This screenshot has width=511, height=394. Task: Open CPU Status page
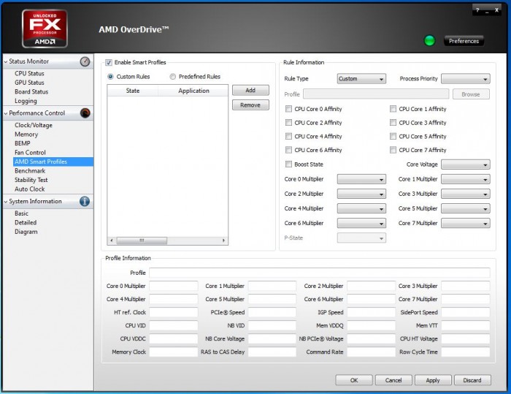click(x=29, y=73)
